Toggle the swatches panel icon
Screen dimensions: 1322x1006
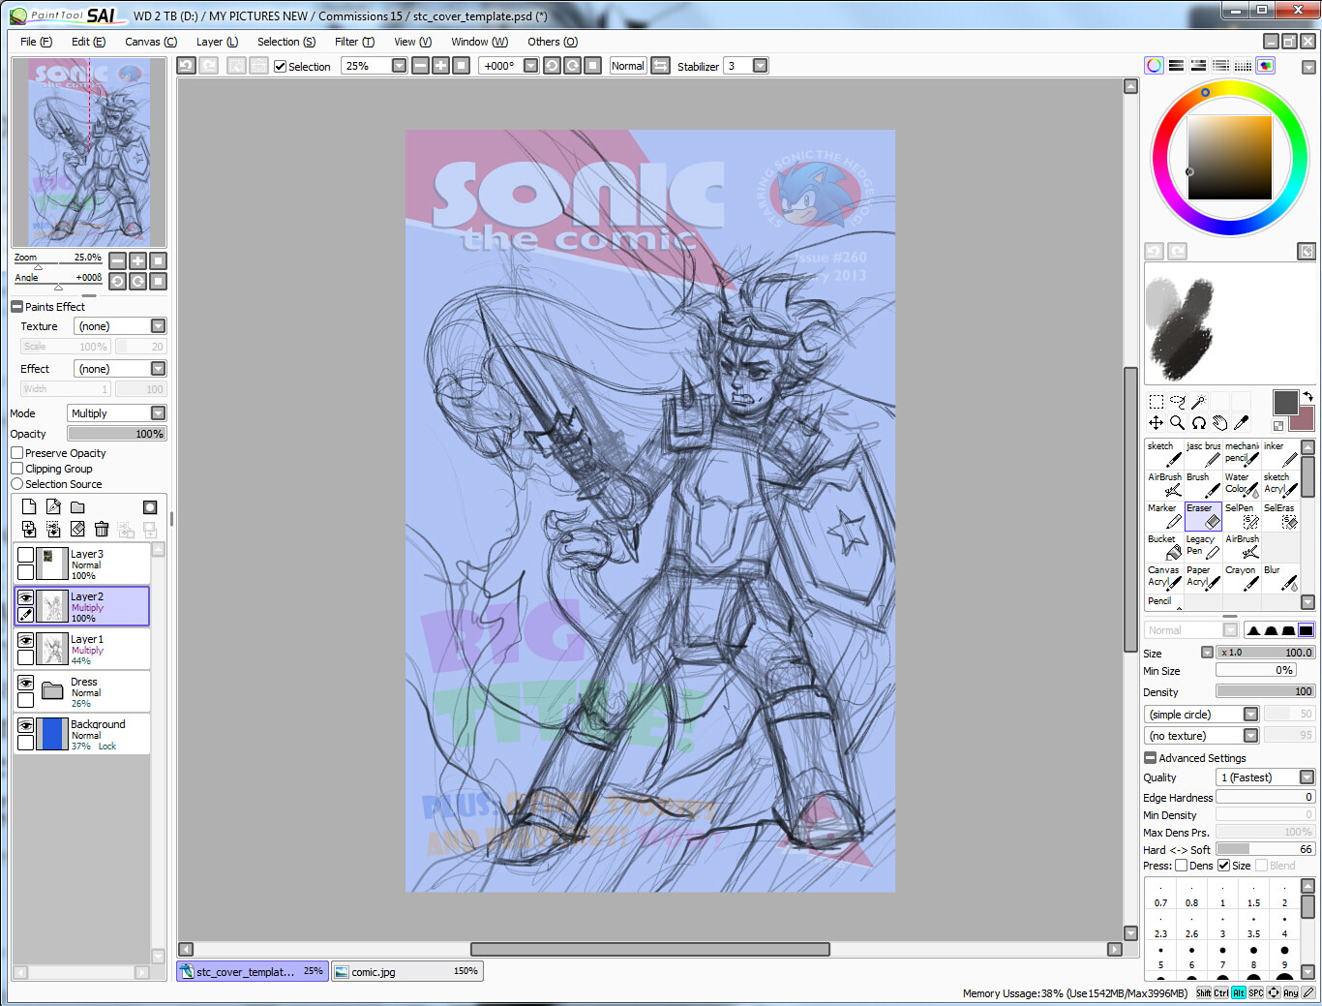[1243, 66]
